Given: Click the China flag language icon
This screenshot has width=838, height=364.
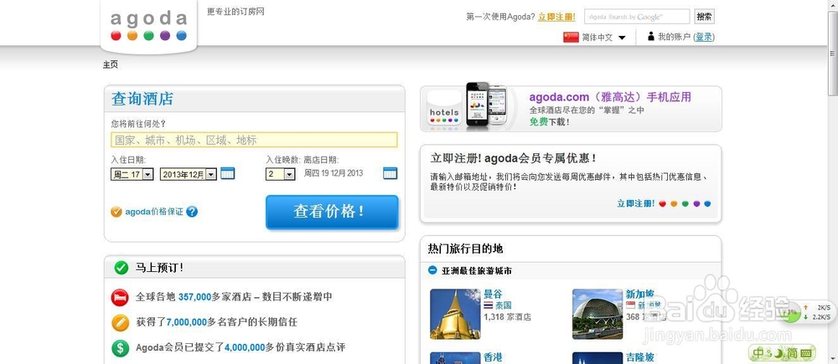Looking at the screenshot, I should click(x=571, y=38).
